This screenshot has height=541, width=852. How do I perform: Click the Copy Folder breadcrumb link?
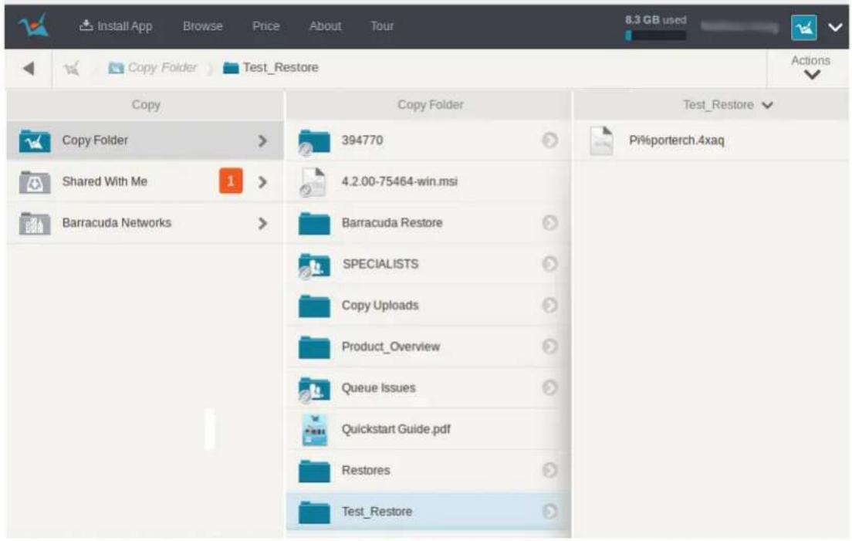pyautogui.click(x=162, y=68)
